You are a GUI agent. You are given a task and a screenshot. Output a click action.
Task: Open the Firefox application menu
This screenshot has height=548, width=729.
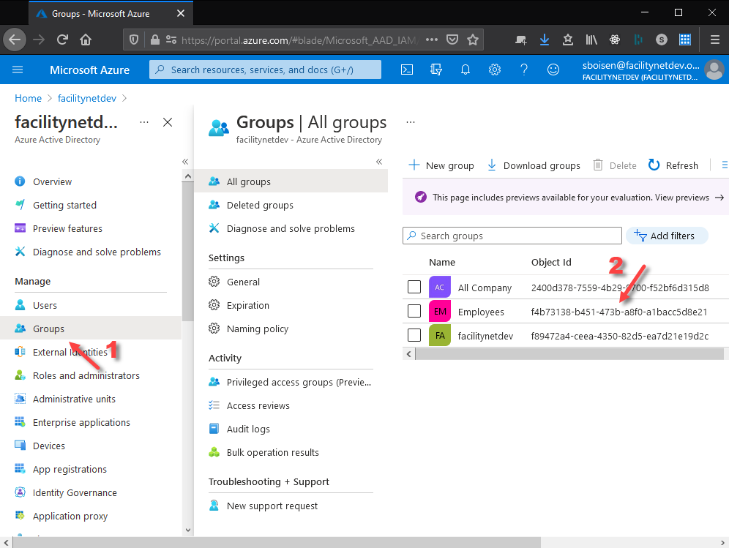pos(715,40)
